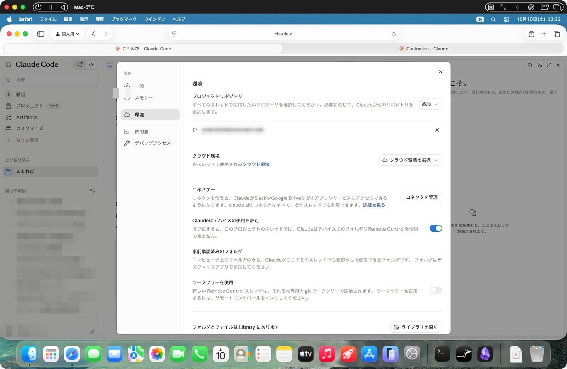This screenshot has width=567, height=369.
Task: Reload the claude.ai page
Action: click(394, 34)
